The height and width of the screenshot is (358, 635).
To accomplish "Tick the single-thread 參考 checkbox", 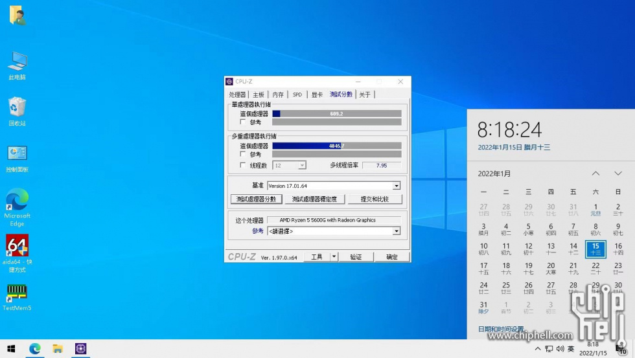I will pos(243,122).
